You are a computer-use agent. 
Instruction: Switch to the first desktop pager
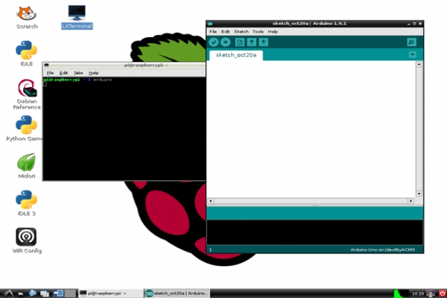58,293
